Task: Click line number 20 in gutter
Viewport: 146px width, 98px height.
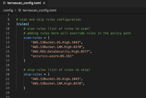Action: pos(8,74)
